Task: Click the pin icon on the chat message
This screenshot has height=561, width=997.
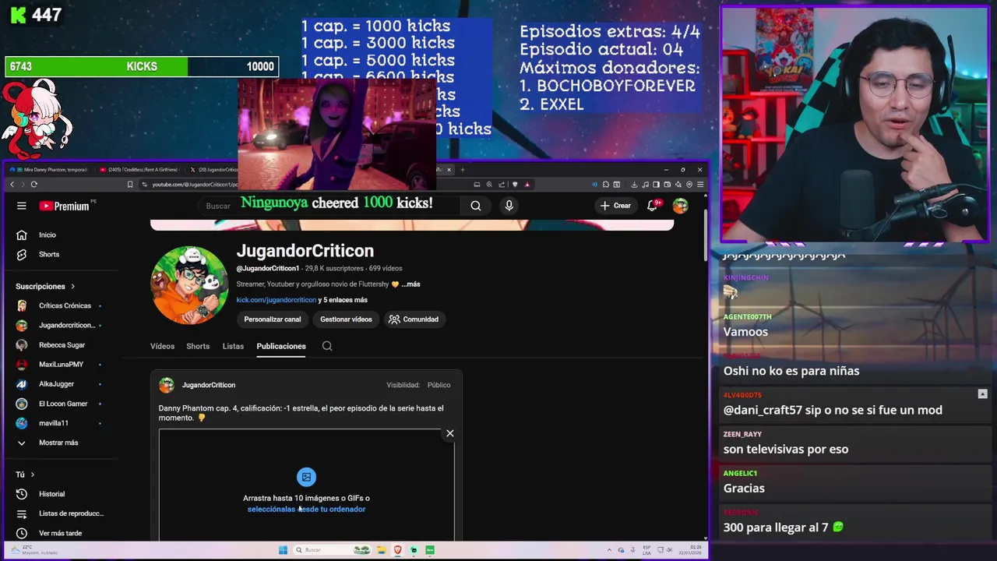Action: tap(982, 394)
